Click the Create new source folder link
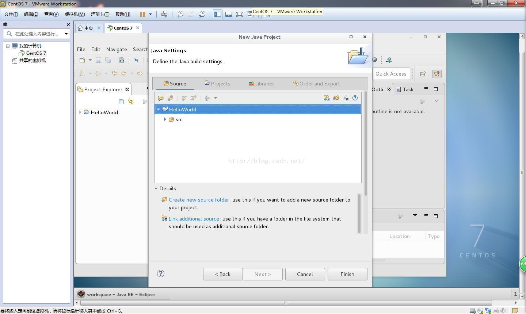This screenshot has width=526, height=314. 199,200
